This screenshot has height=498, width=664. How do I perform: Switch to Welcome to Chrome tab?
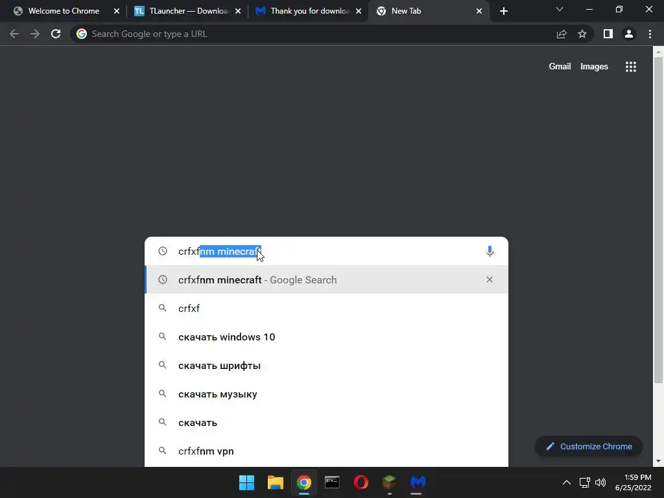tap(64, 11)
